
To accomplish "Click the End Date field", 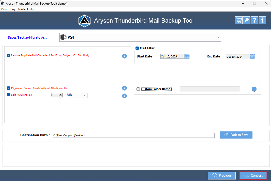I will (x=238, y=57).
